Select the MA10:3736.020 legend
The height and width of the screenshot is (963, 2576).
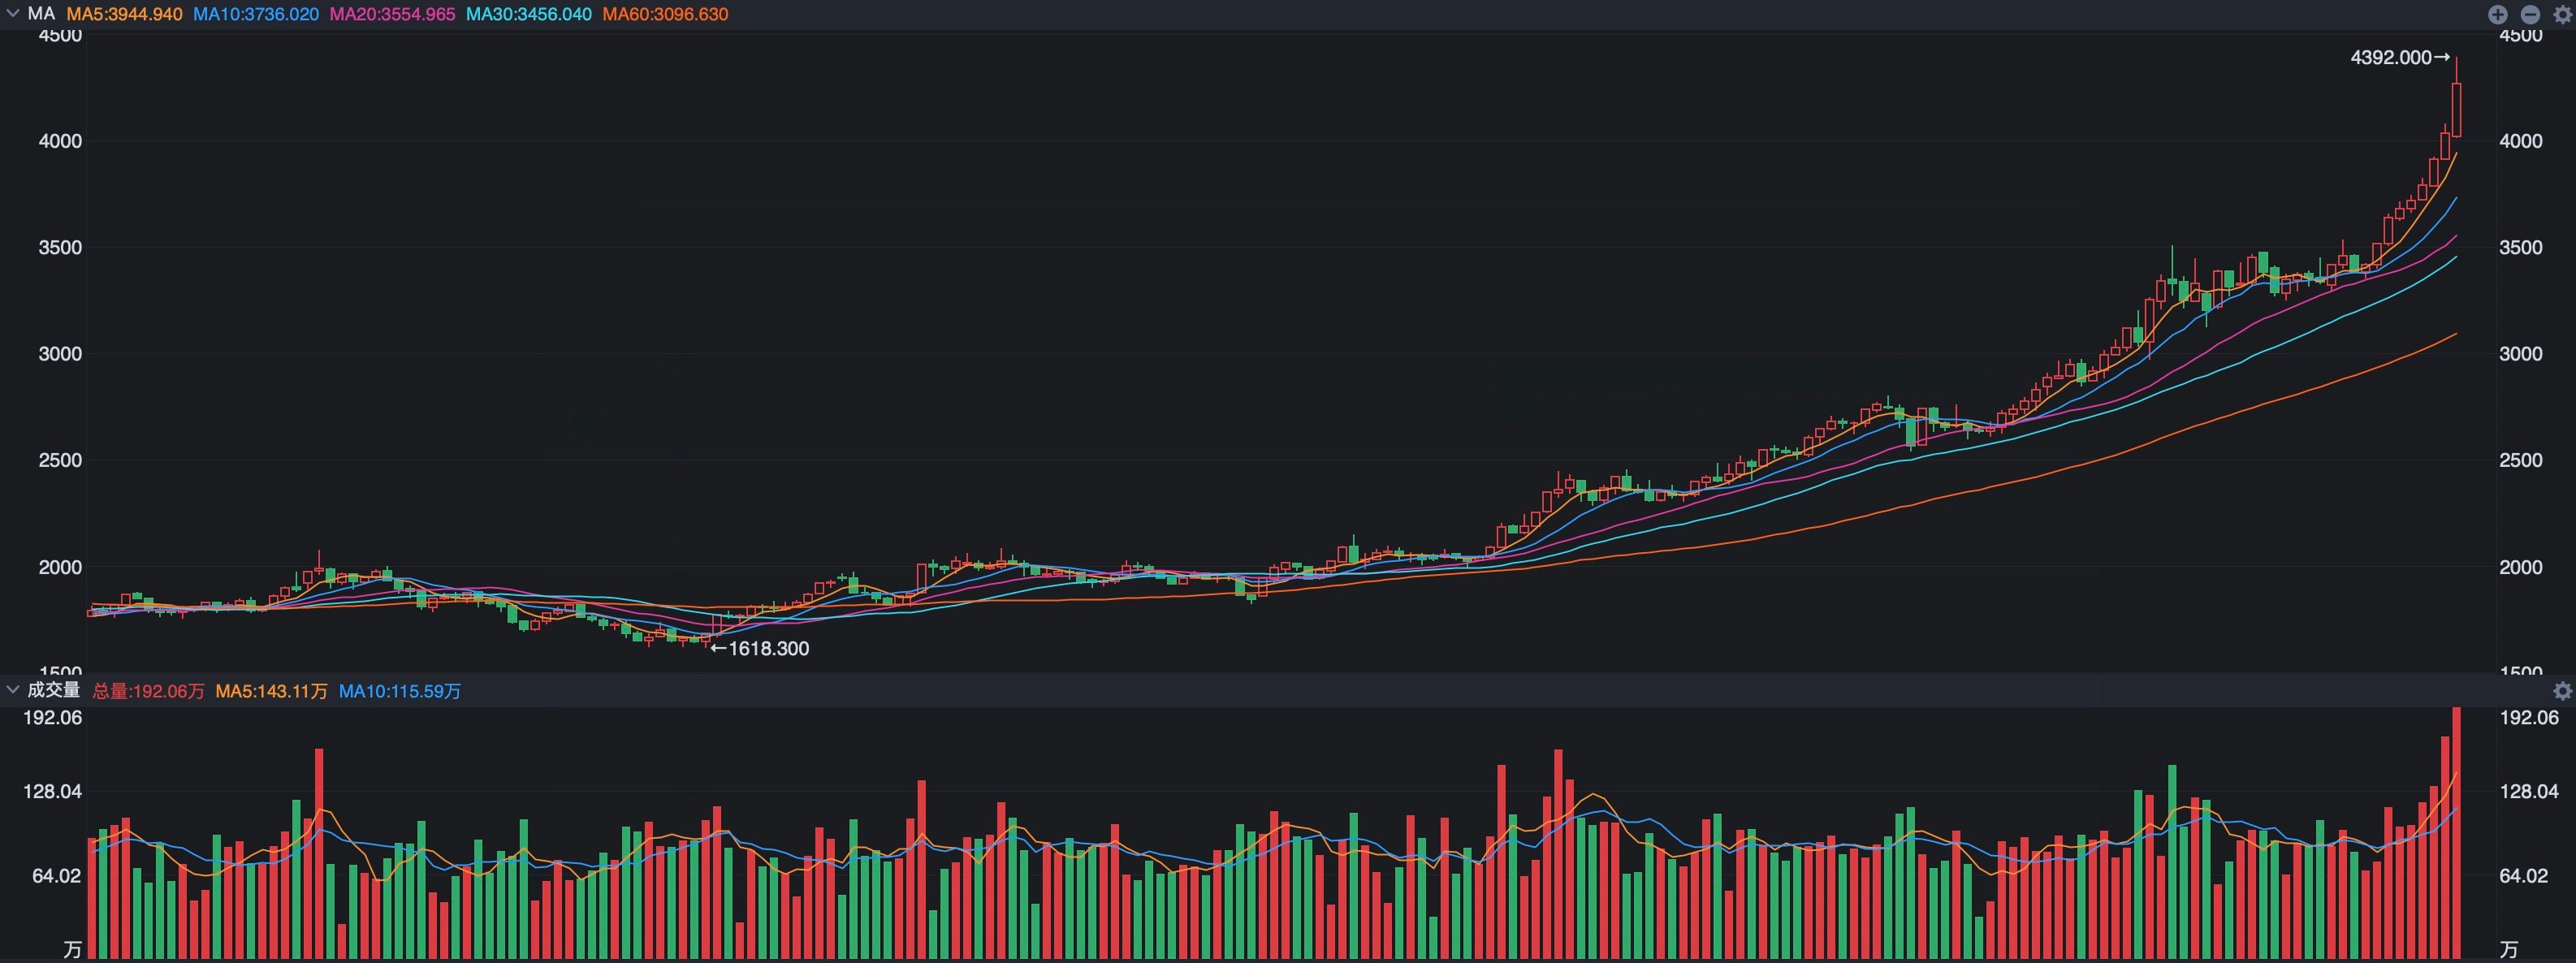coord(255,14)
